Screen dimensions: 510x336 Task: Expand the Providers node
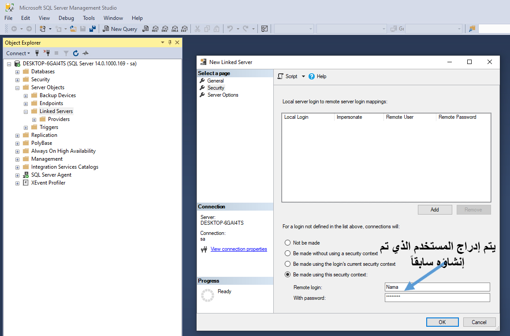[34, 120]
